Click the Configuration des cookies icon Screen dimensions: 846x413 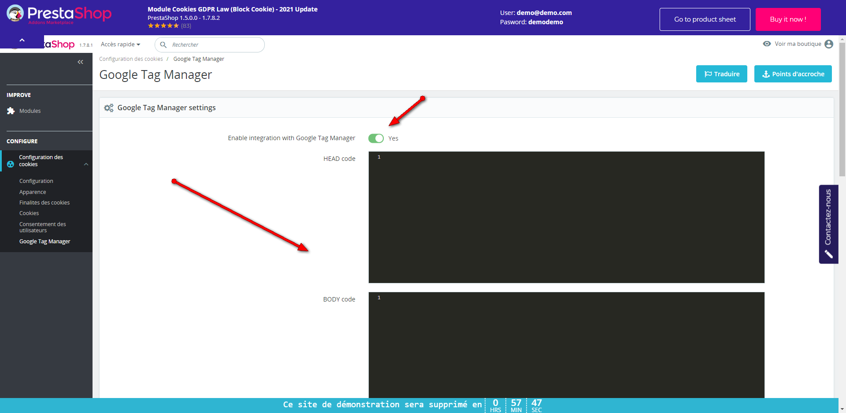(x=11, y=164)
